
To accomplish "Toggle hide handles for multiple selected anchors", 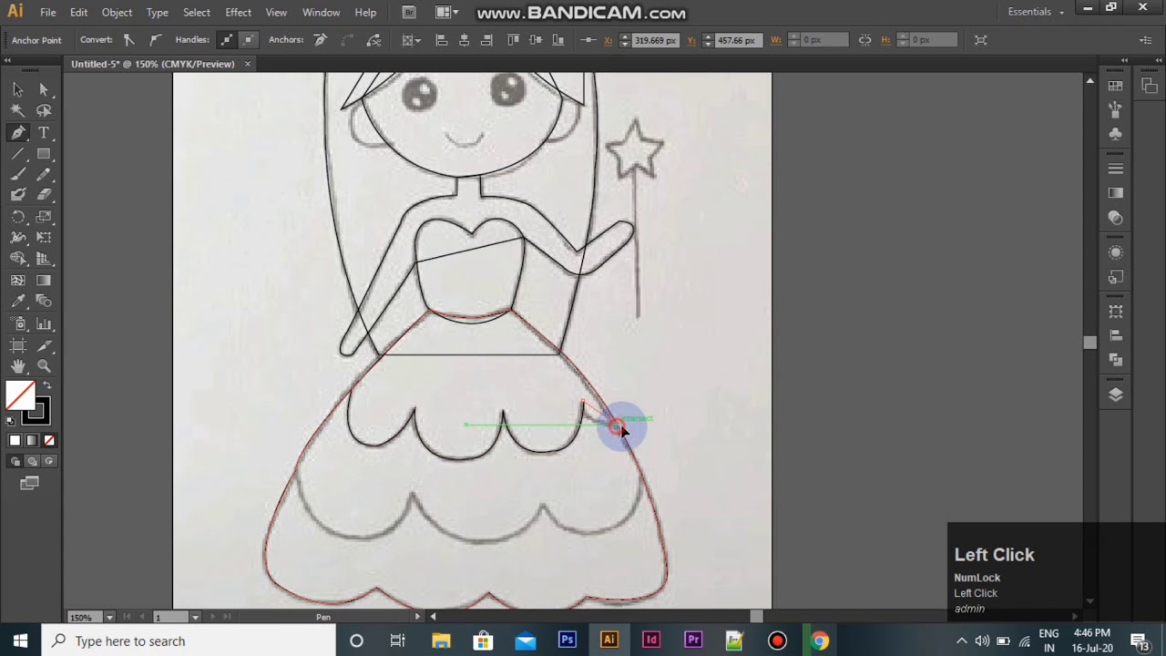I will coord(248,40).
